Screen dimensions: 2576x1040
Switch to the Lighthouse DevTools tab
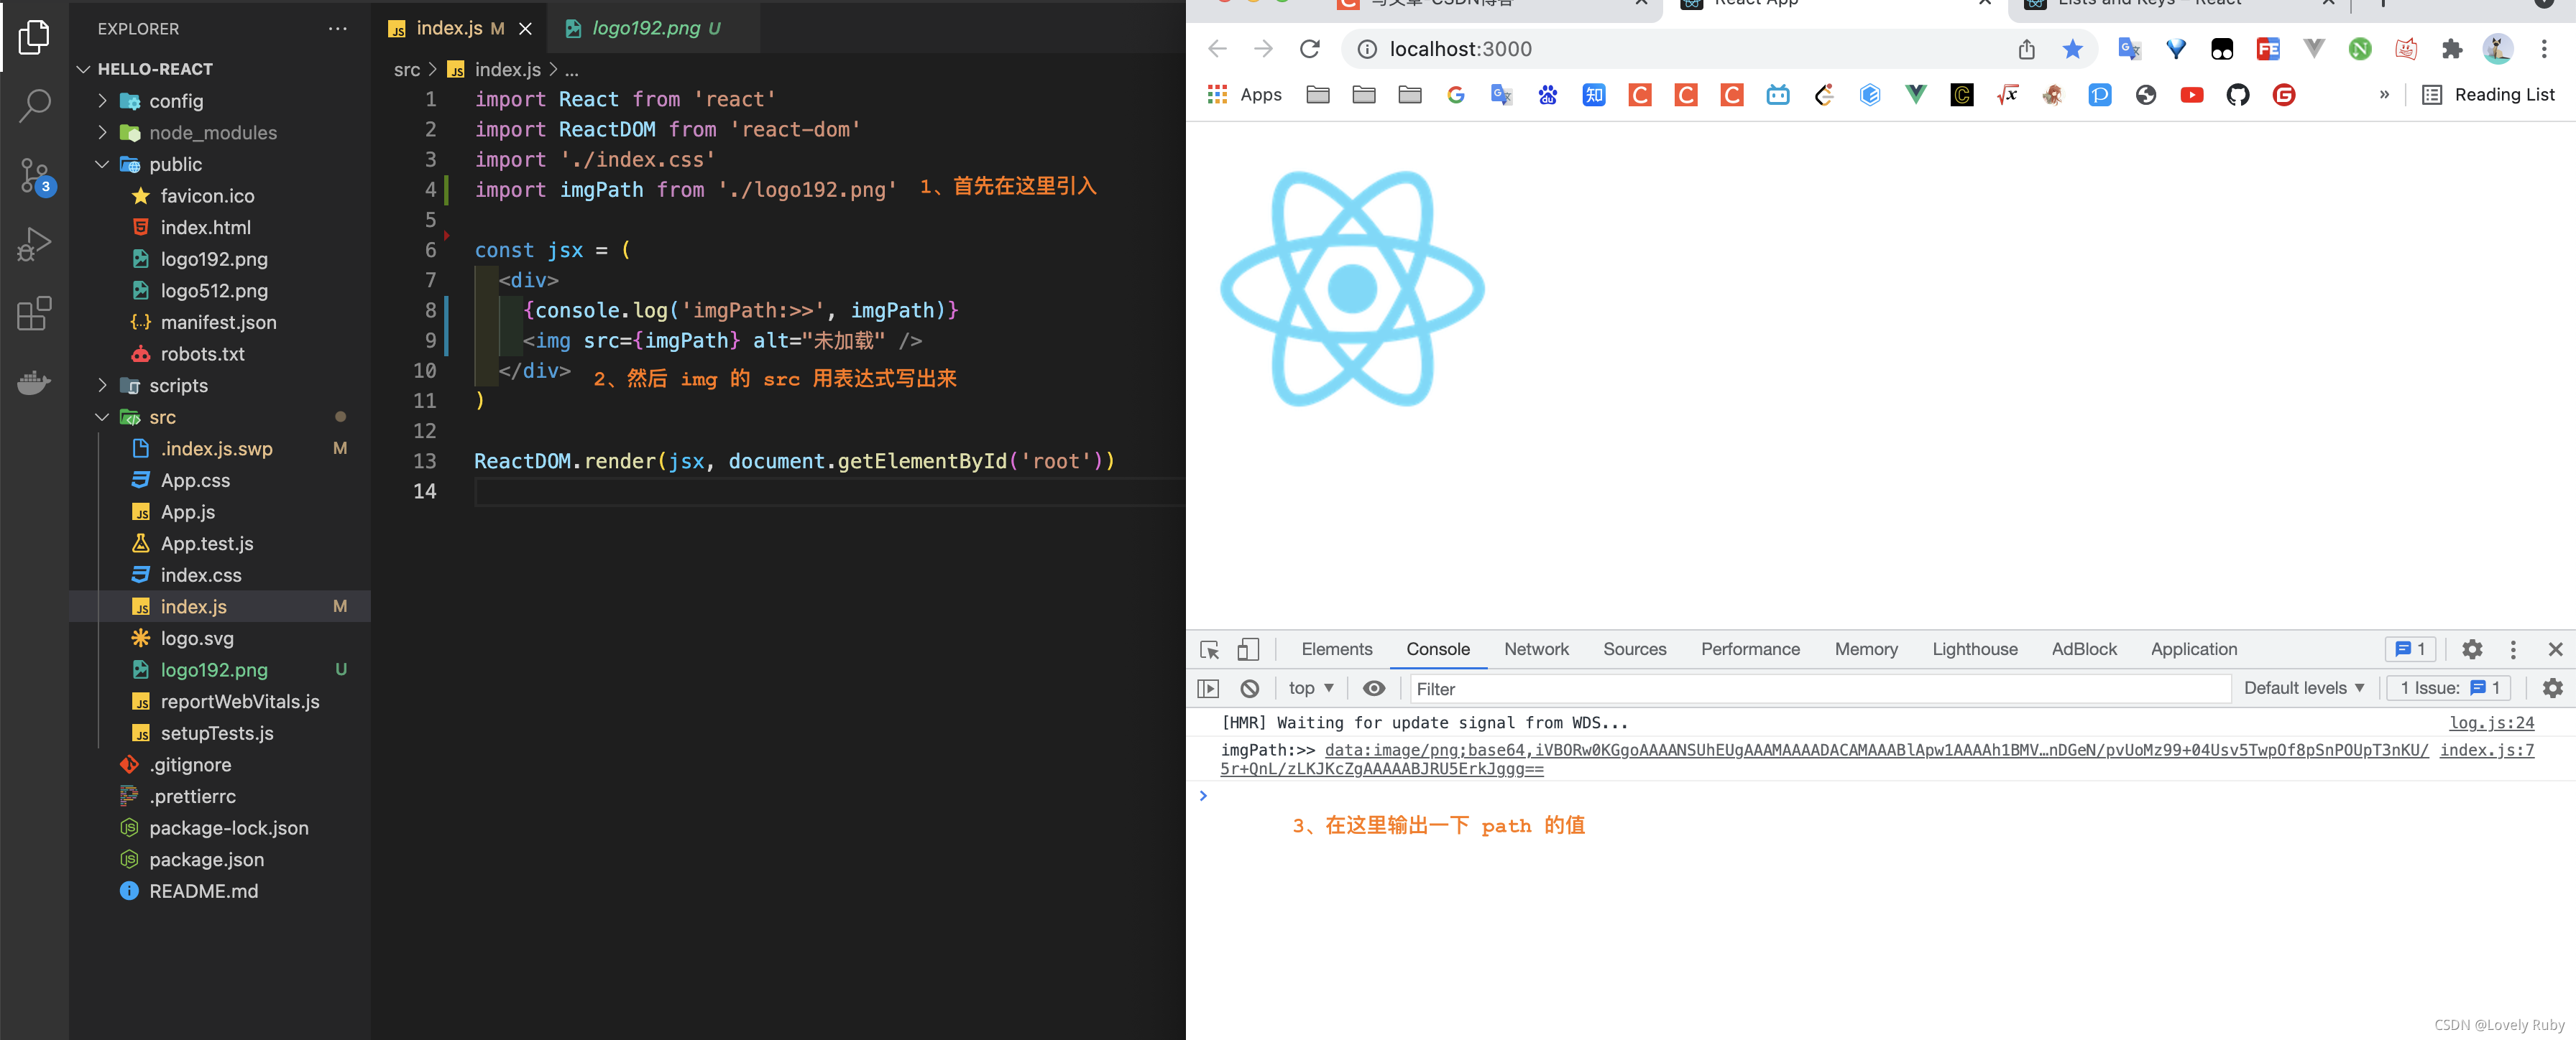(x=1975, y=649)
